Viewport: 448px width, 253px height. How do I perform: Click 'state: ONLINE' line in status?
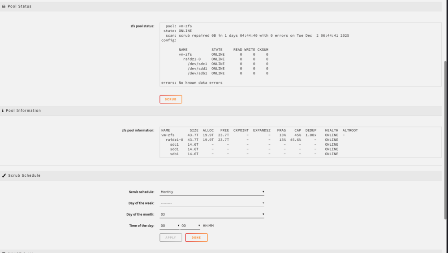tap(177, 31)
